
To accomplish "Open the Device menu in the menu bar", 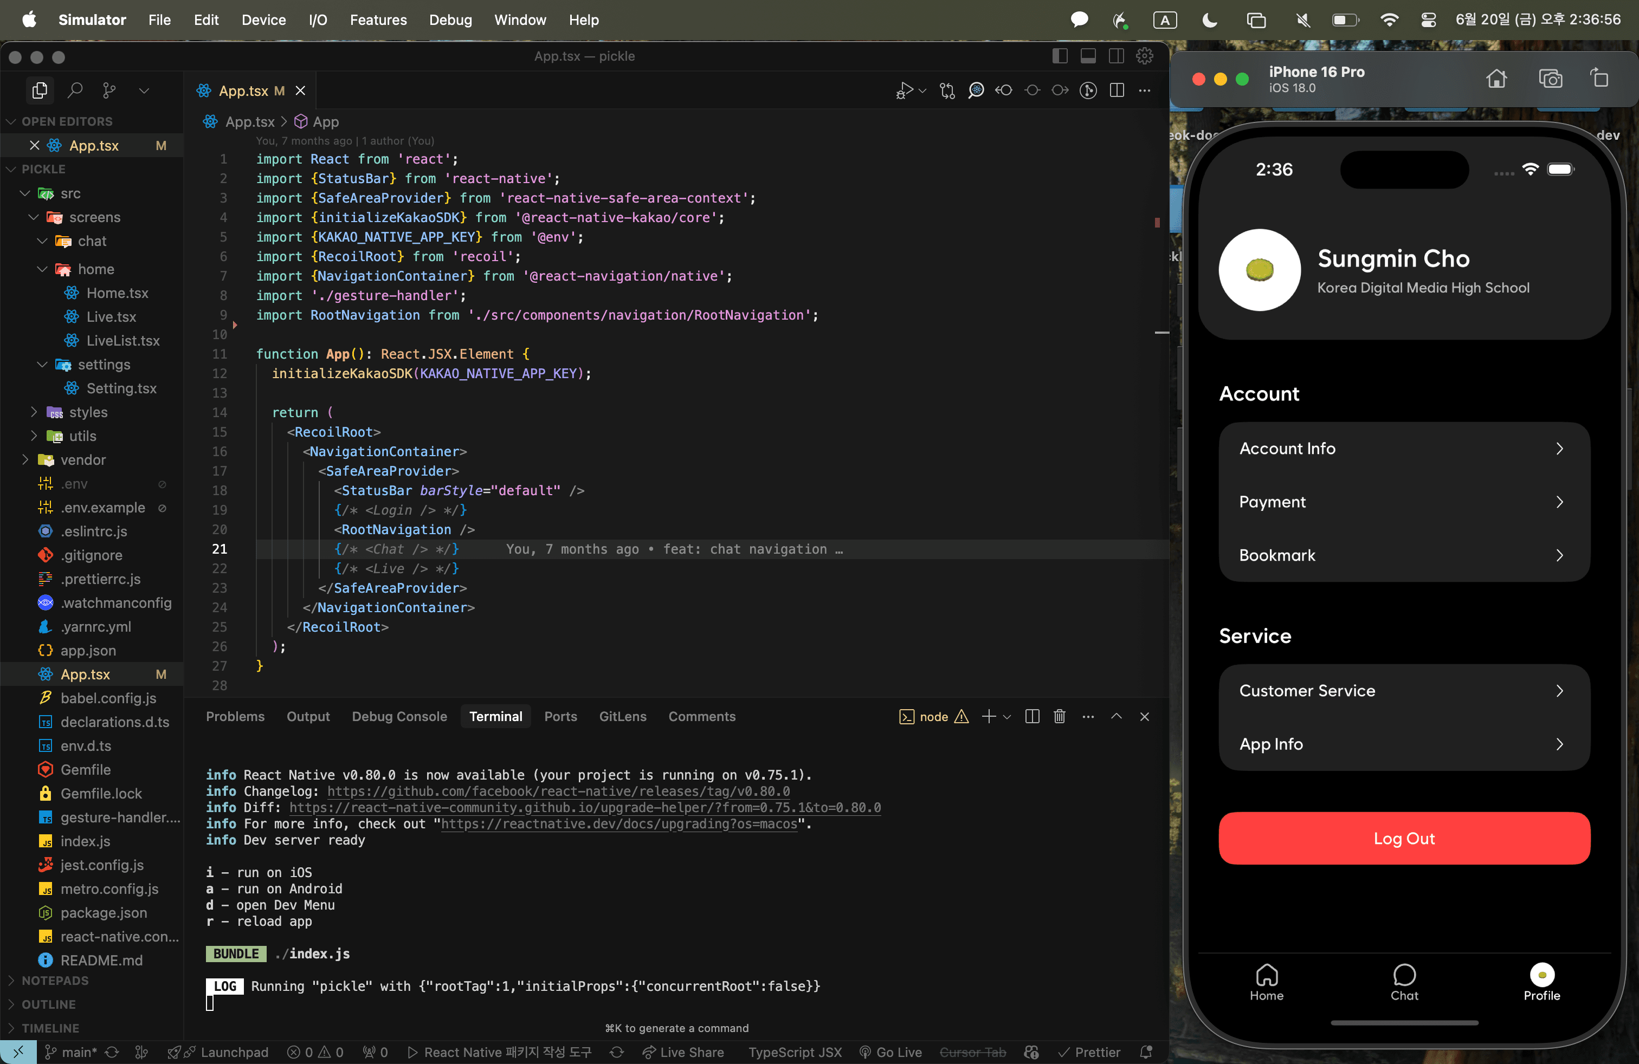I will tap(263, 20).
